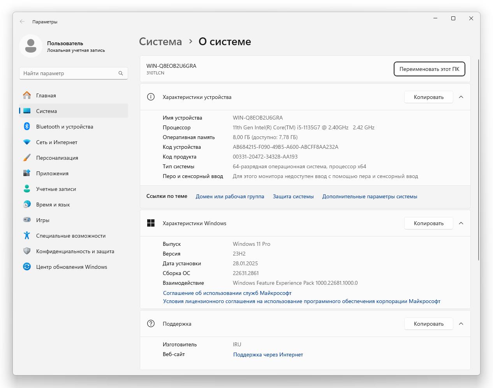Image resolution: width=493 pixels, height=388 pixels.
Task: Open Дополнительные параметры системы link
Action: point(370,197)
